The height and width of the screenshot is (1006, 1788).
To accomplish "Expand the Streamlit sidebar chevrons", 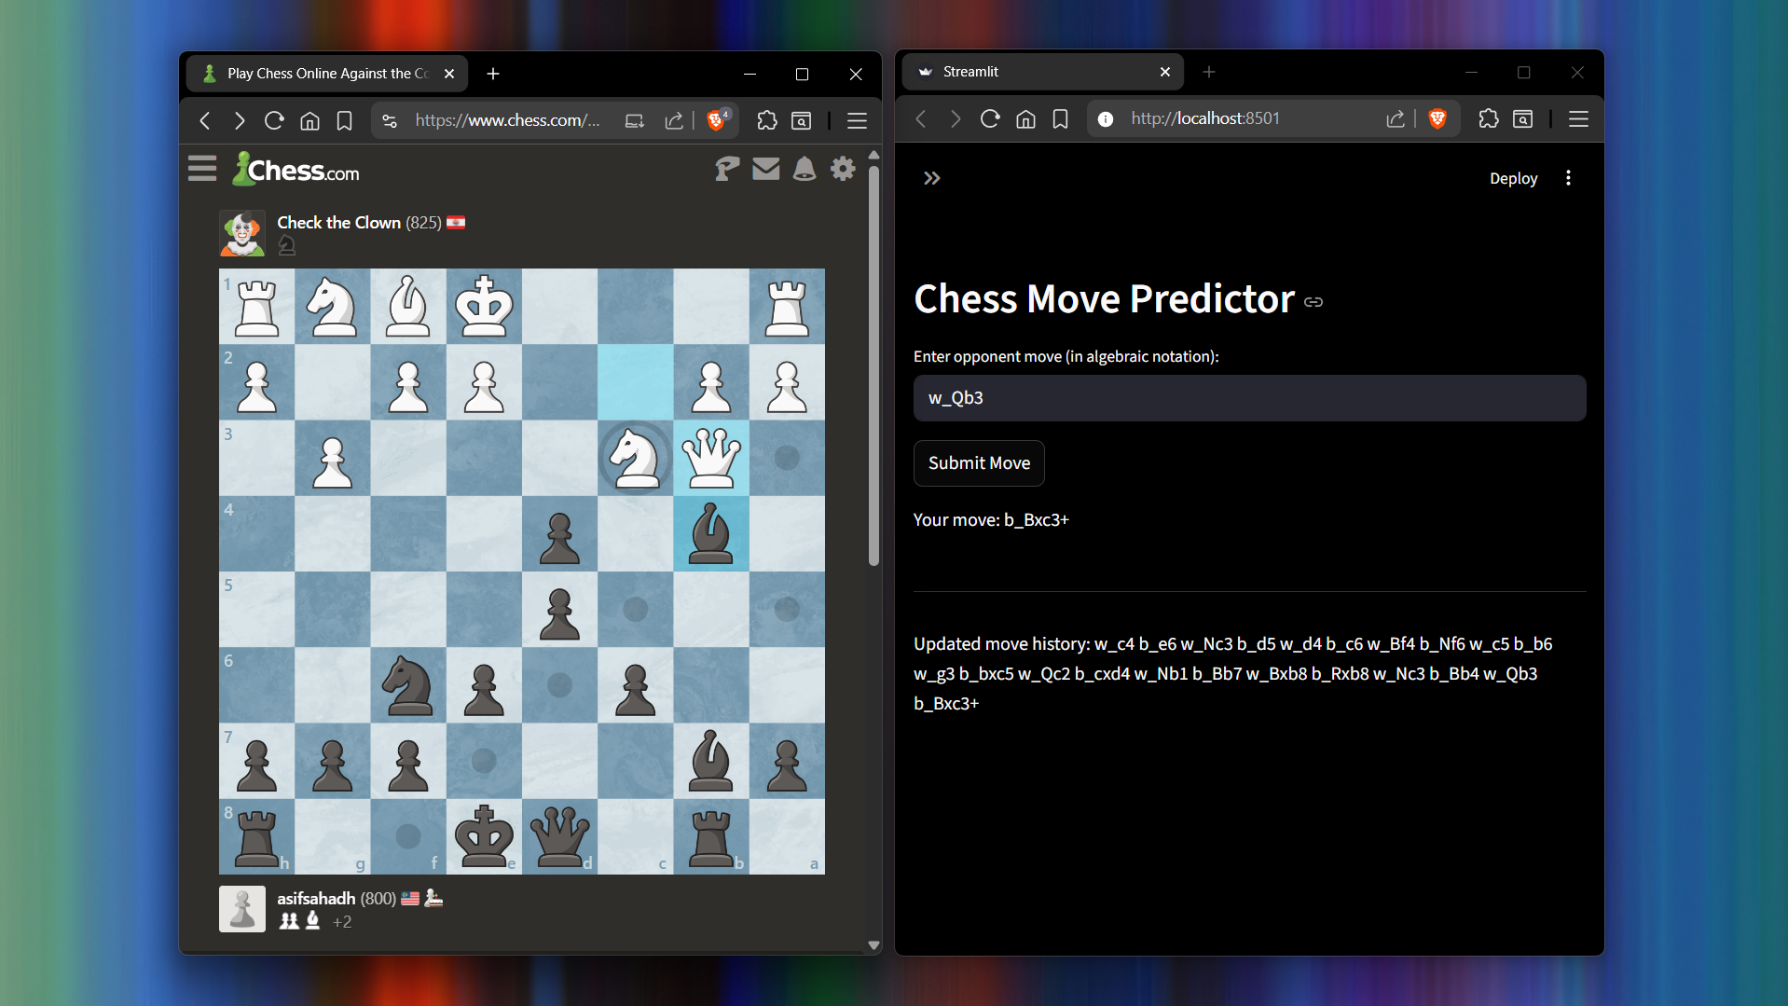I will (x=931, y=178).
